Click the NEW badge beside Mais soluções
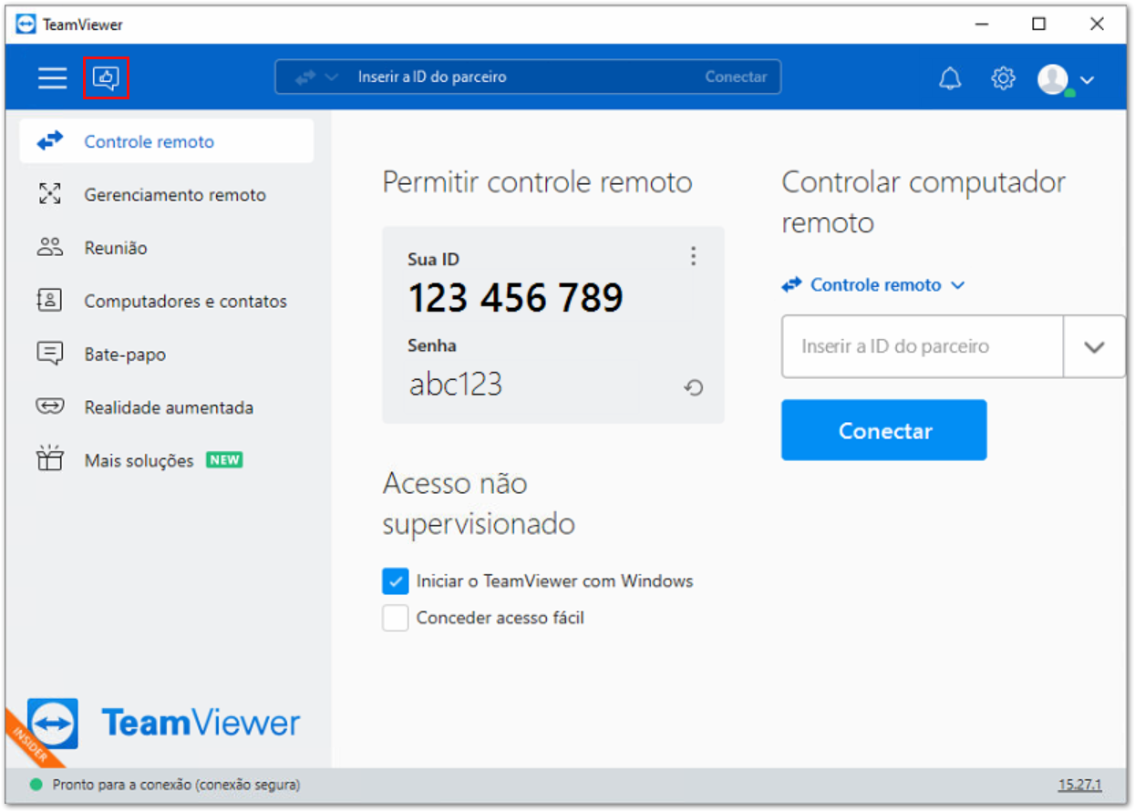Image resolution: width=1135 pixels, height=812 pixels. [224, 460]
